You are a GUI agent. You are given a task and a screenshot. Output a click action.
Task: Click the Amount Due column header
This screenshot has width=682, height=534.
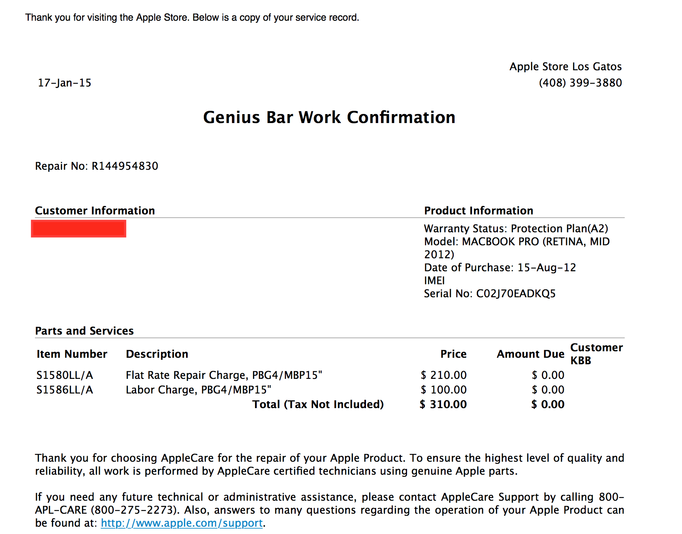(x=530, y=354)
